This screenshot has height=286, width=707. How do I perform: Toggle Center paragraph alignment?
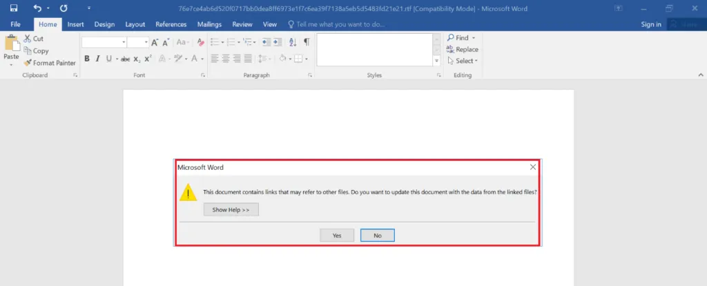coord(226,59)
